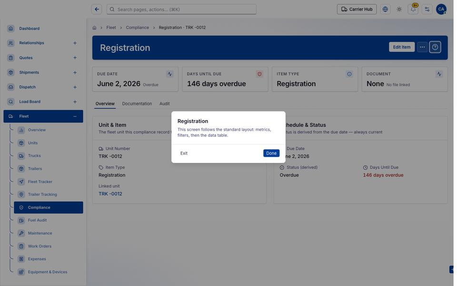The height and width of the screenshot is (286, 457).
Task: Open the language globe icon
Action: click(385, 10)
